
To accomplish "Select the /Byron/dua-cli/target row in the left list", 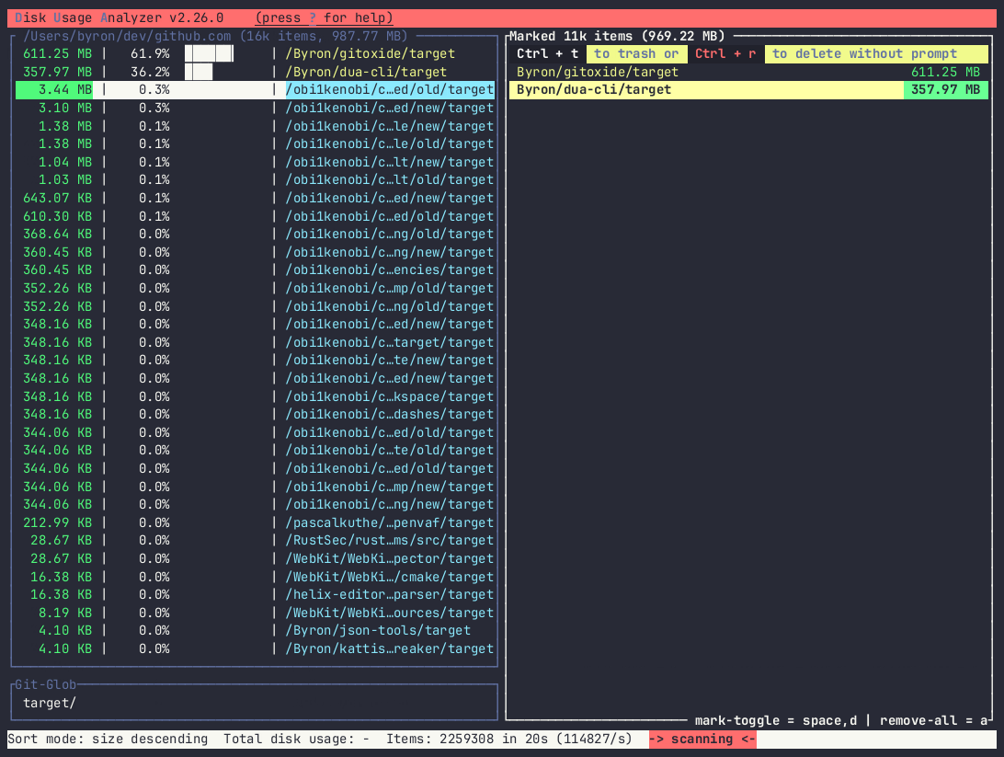I will pyautogui.click(x=366, y=72).
